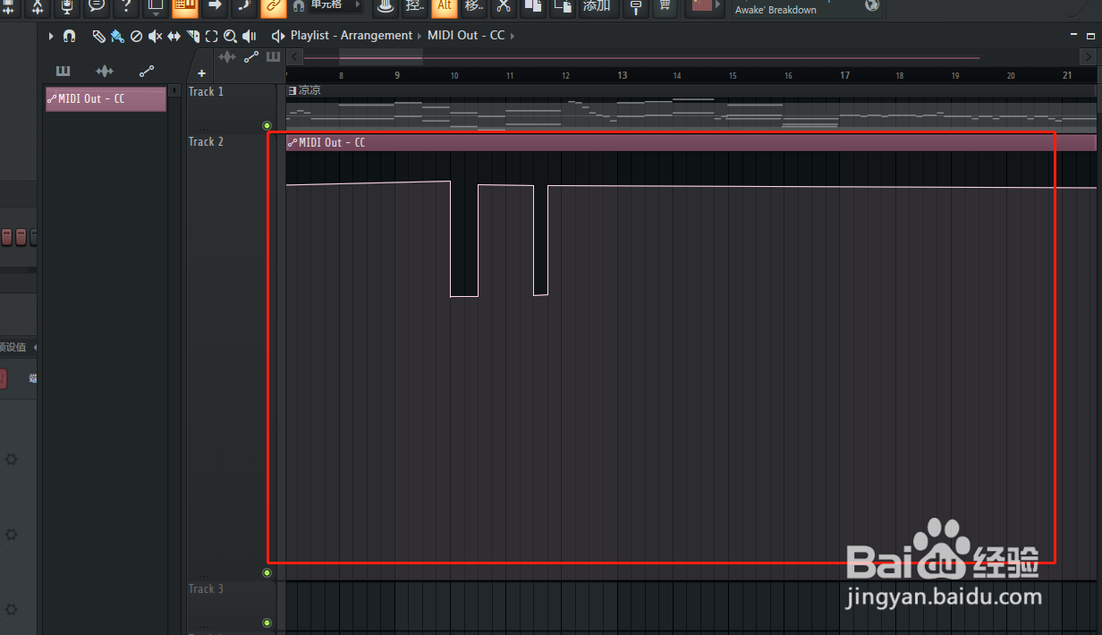The image size is (1102, 635).
Task: Click the right-arrow icon in top toolbar
Action: tap(215, 7)
